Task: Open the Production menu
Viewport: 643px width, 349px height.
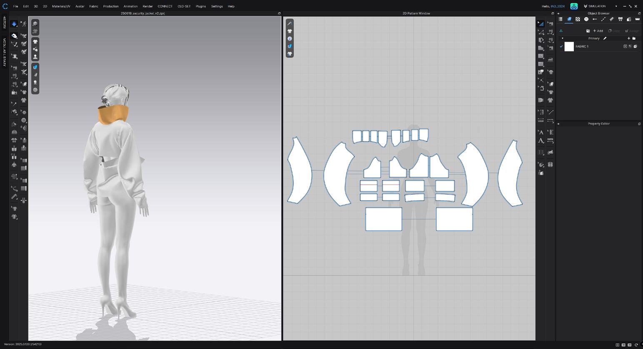Action: (111, 6)
